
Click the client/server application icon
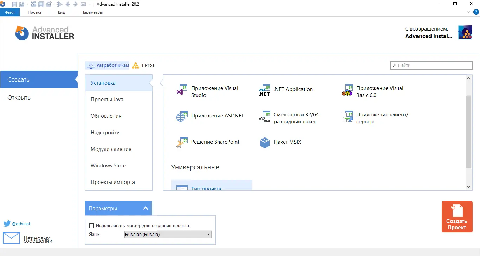(x=347, y=117)
